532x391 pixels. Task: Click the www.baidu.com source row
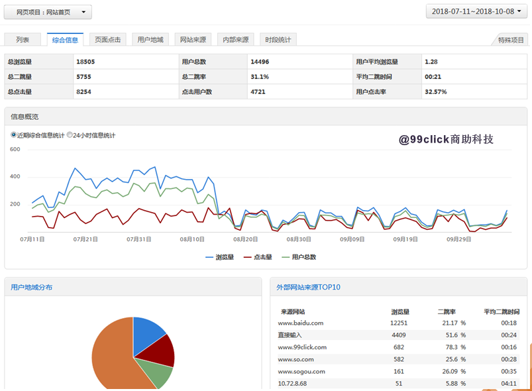click(x=399, y=323)
